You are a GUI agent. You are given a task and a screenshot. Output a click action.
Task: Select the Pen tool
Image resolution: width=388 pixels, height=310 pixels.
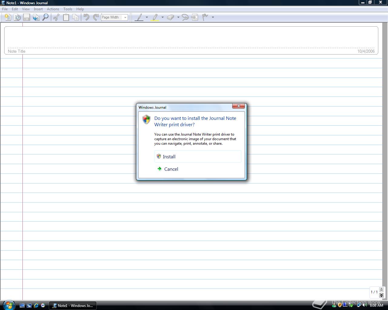click(x=139, y=17)
